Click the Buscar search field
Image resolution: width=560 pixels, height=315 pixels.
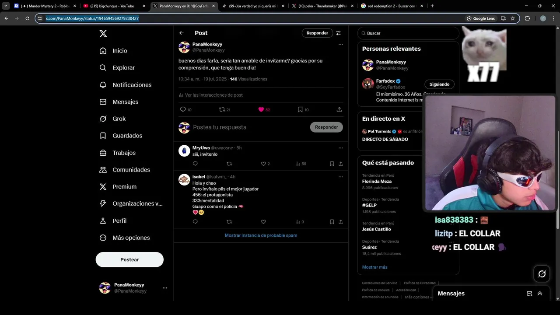(x=408, y=33)
